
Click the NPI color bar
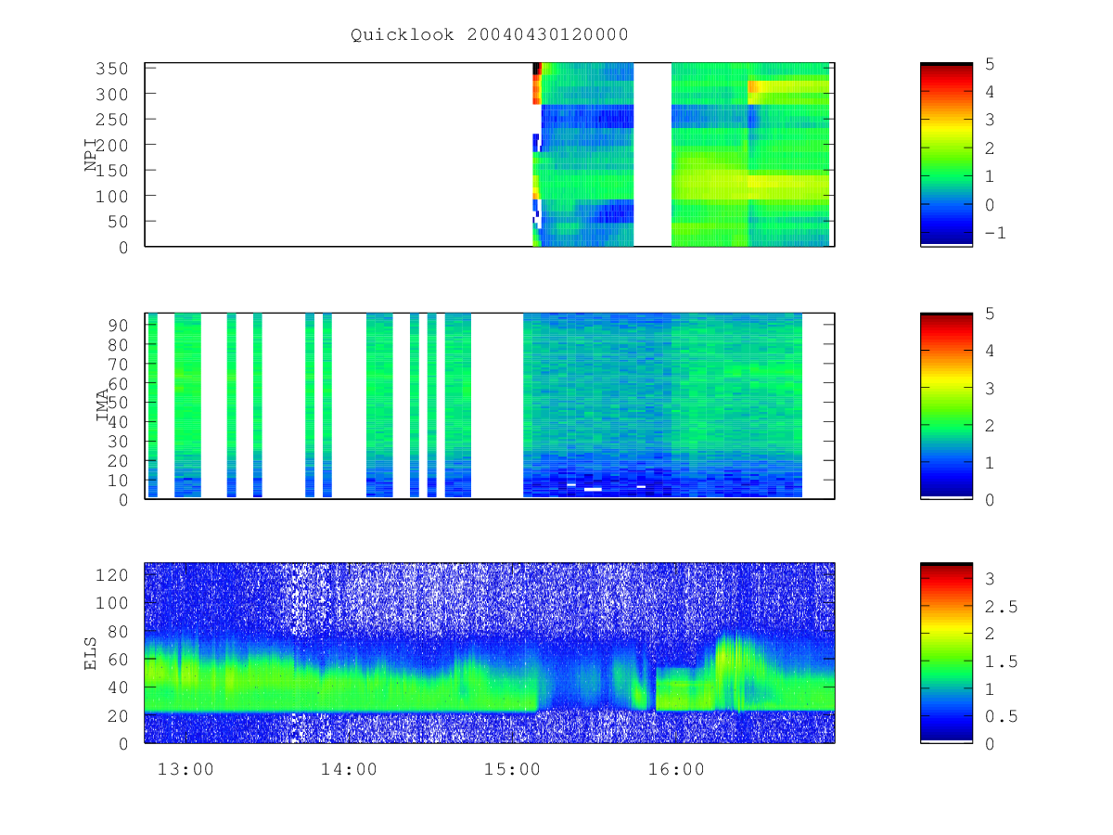click(x=946, y=155)
